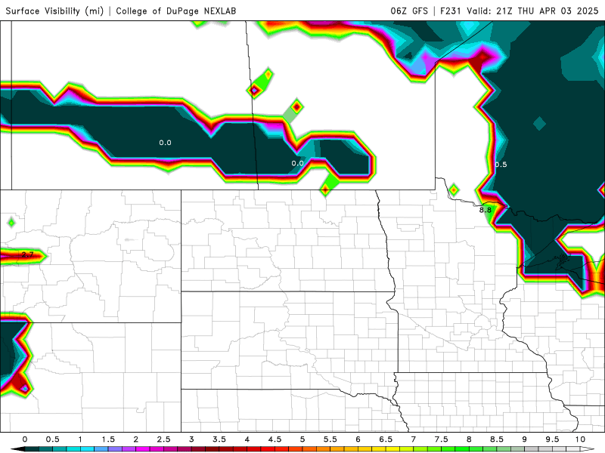Click the color scale tick label "3.5"

click(x=219, y=439)
